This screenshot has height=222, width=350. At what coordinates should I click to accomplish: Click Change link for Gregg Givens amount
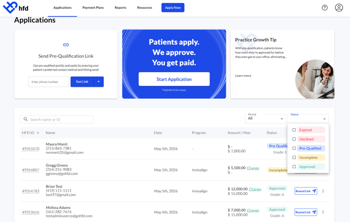[x=253, y=168]
